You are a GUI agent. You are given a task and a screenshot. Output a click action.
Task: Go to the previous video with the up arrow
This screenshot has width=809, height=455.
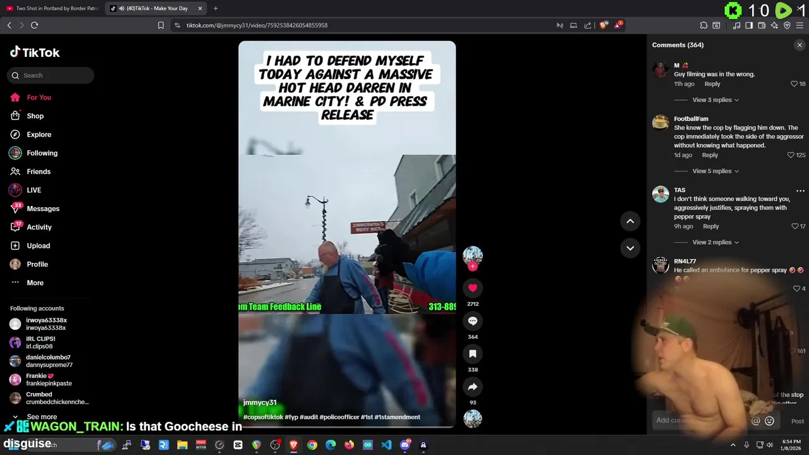pyautogui.click(x=630, y=221)
